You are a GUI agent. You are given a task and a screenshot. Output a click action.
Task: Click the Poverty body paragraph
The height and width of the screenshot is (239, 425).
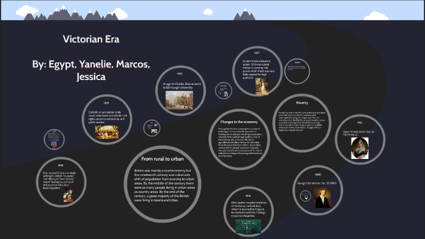coord(302,121)
